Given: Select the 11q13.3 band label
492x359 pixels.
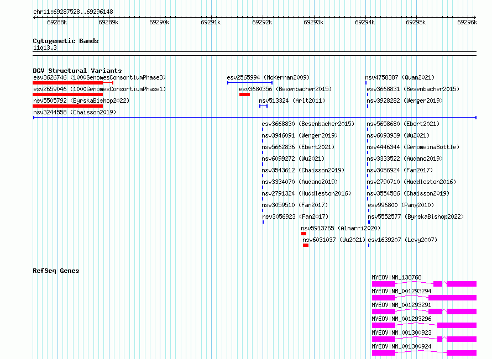Looking at the screenshot, I should coord(45,47).
